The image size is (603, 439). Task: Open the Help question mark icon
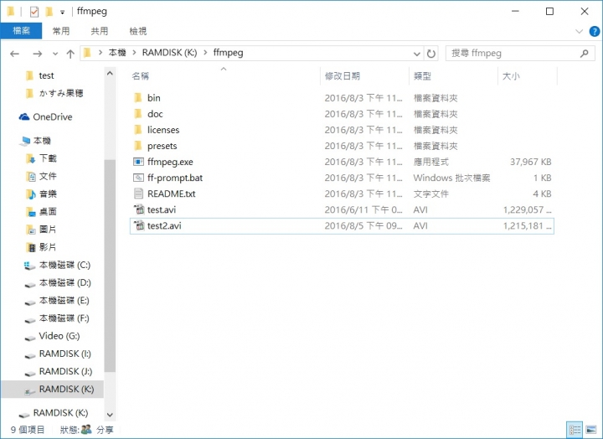click(595, 31)
